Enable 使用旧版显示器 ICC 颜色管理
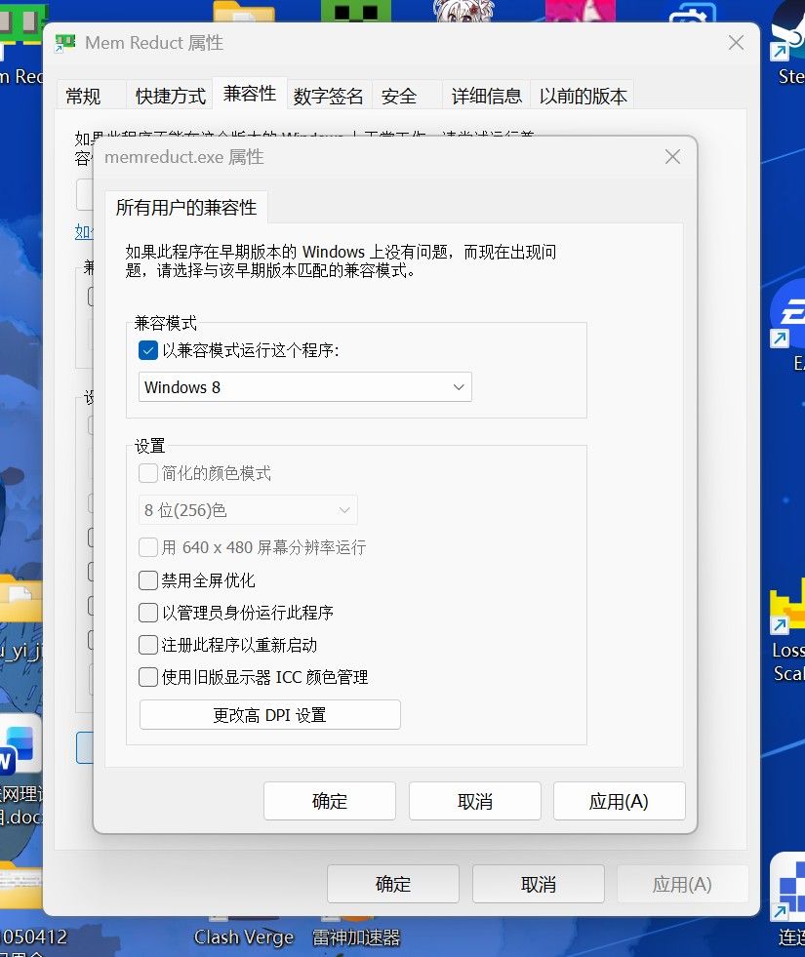This screenshot has height=957, width=805. [x=148, y=677]
